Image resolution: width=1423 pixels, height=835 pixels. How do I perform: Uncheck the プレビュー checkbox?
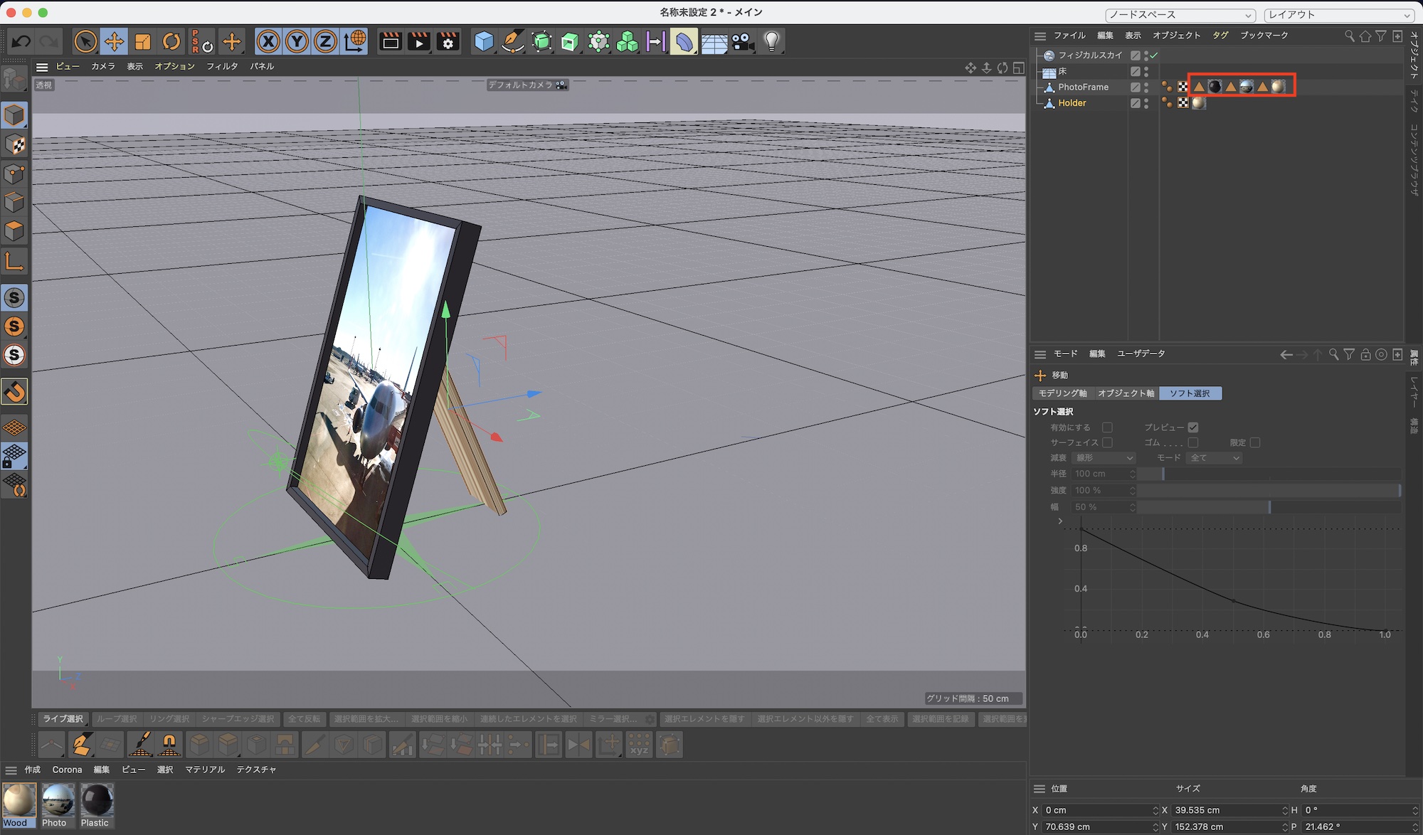click(1193, 427)
